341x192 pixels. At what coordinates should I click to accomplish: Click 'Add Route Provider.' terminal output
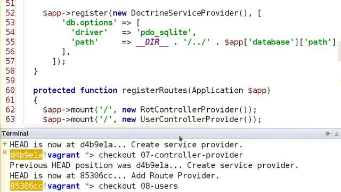point(175,175)
